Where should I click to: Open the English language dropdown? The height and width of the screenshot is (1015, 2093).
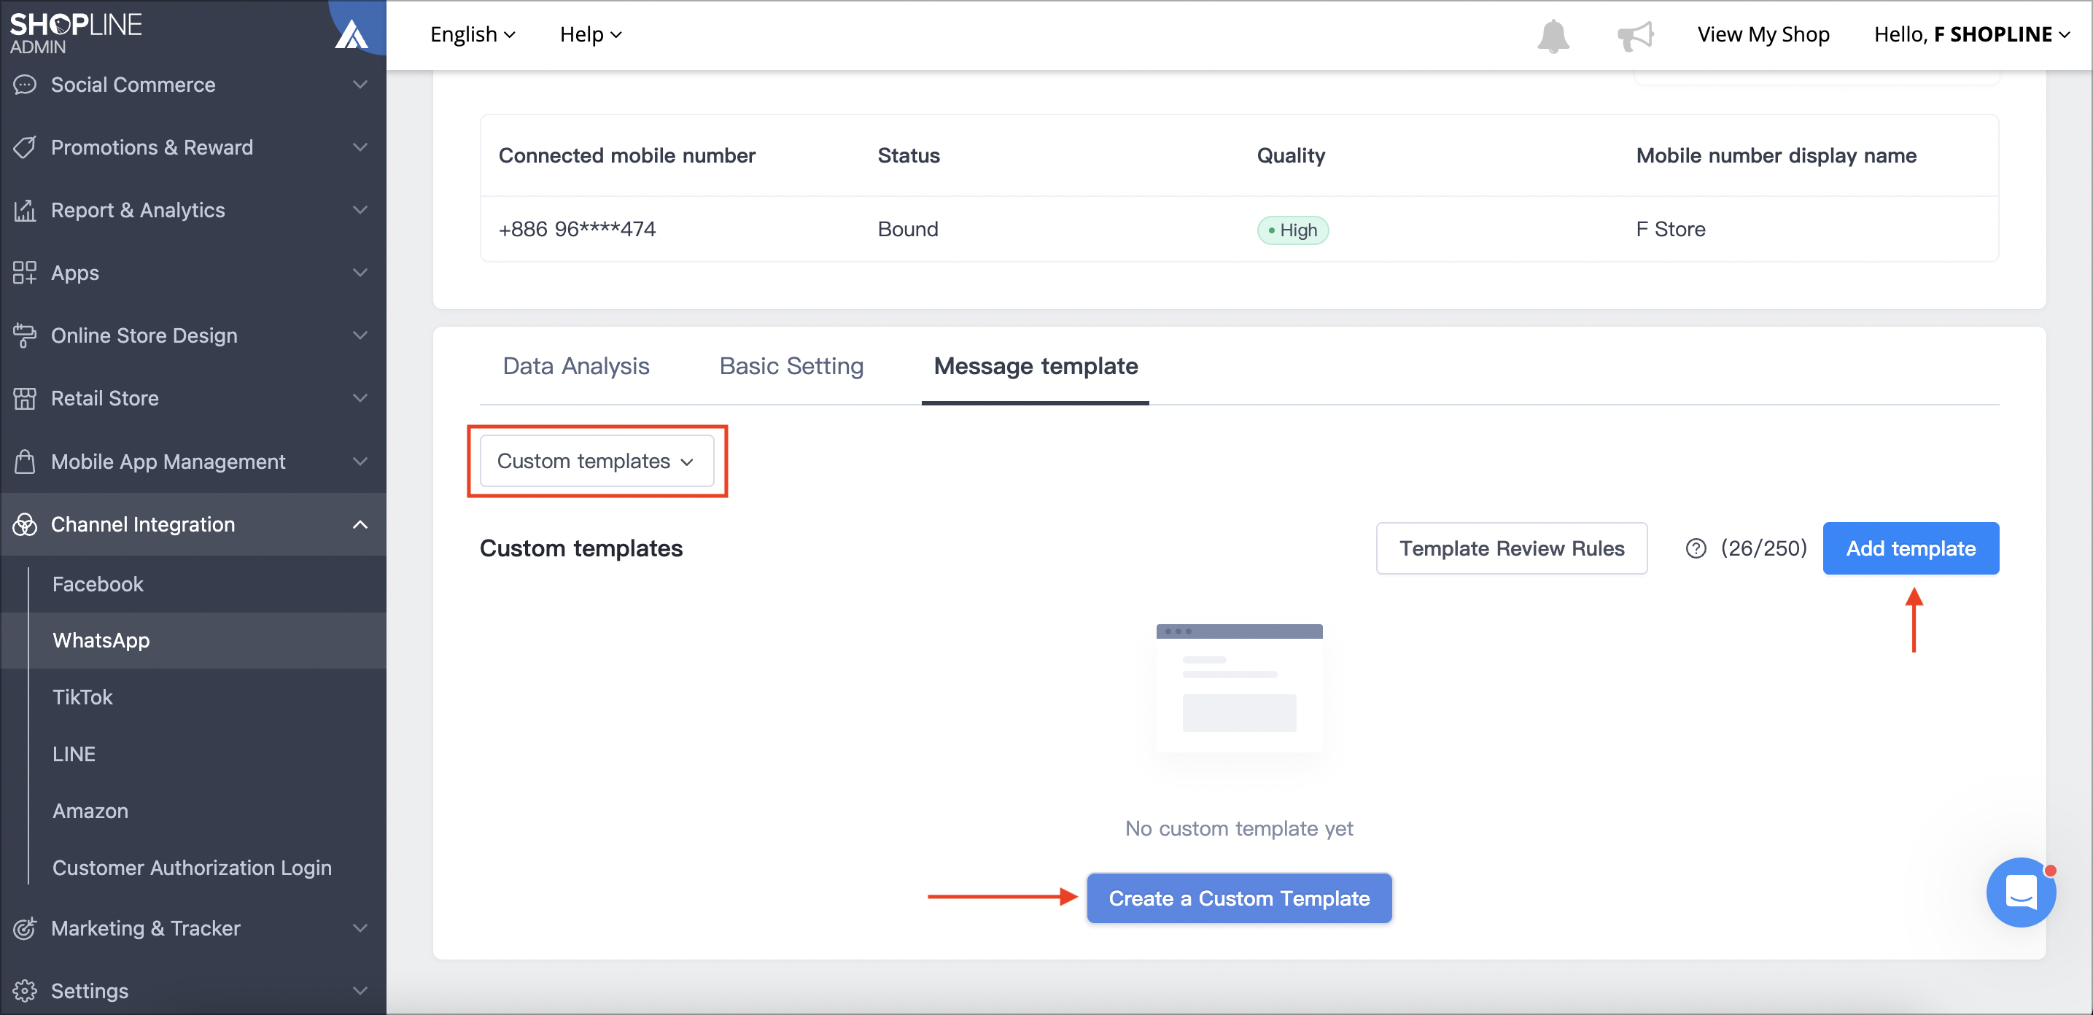point(472,34)
